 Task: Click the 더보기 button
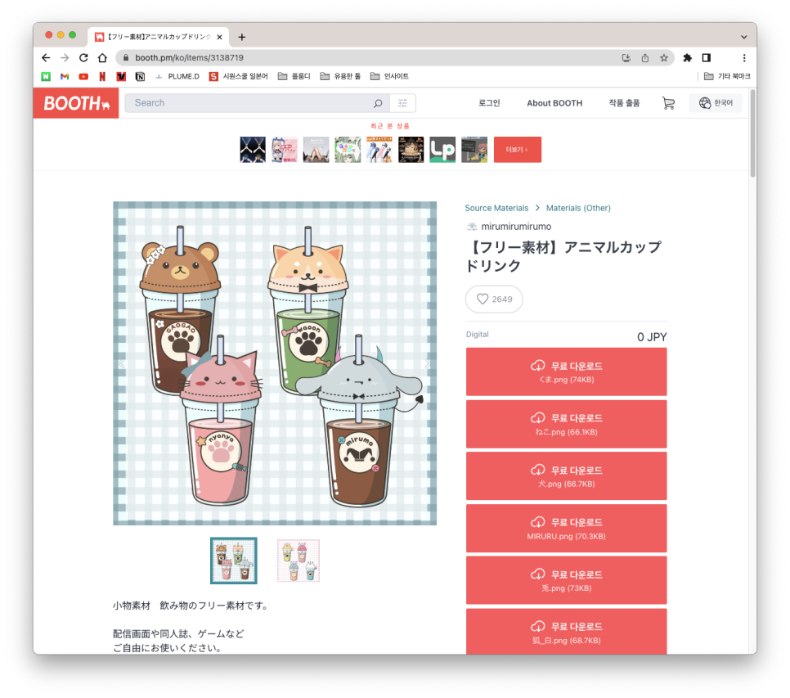coord(518,150)
